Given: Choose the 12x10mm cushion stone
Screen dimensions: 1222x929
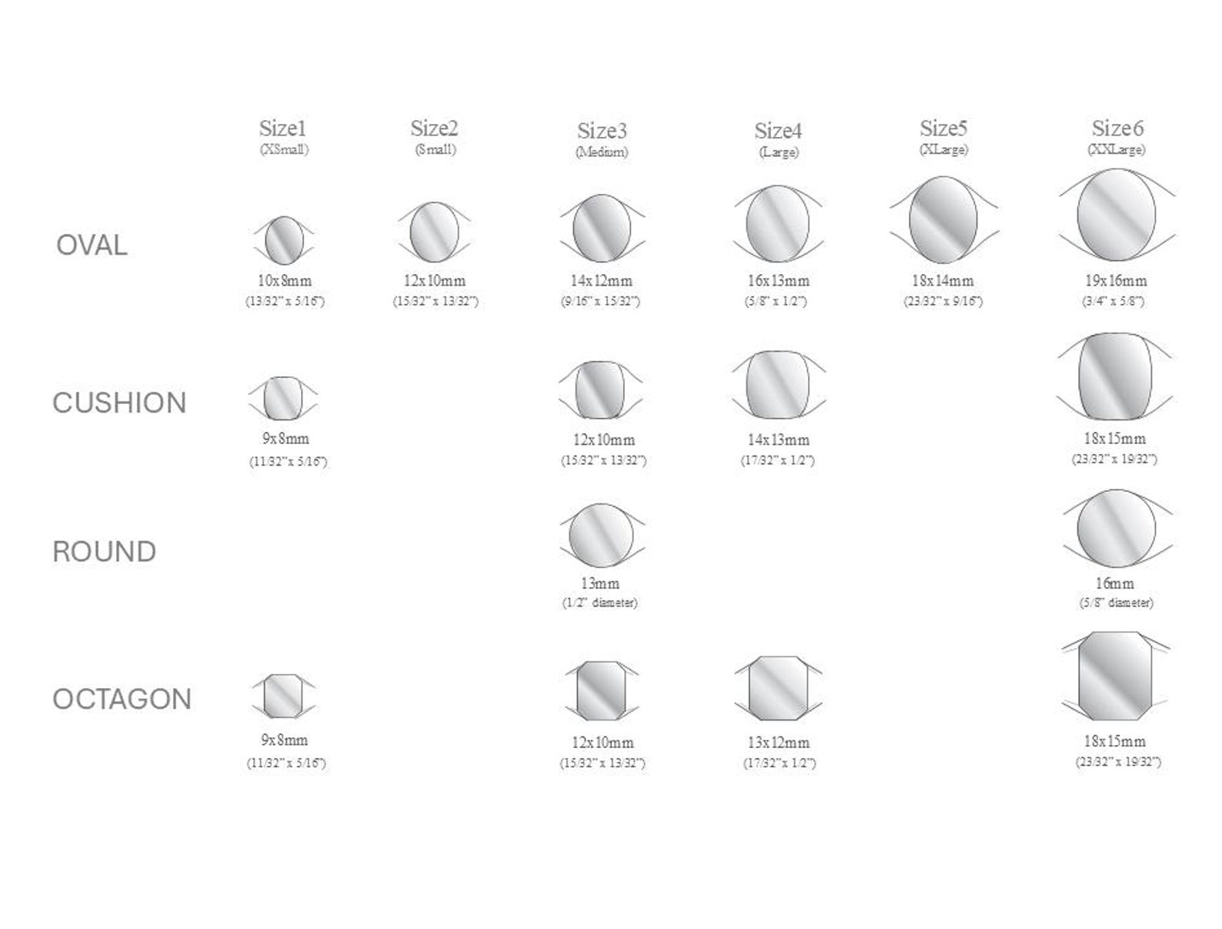Looking at the screenshot, I should point(600,390).
